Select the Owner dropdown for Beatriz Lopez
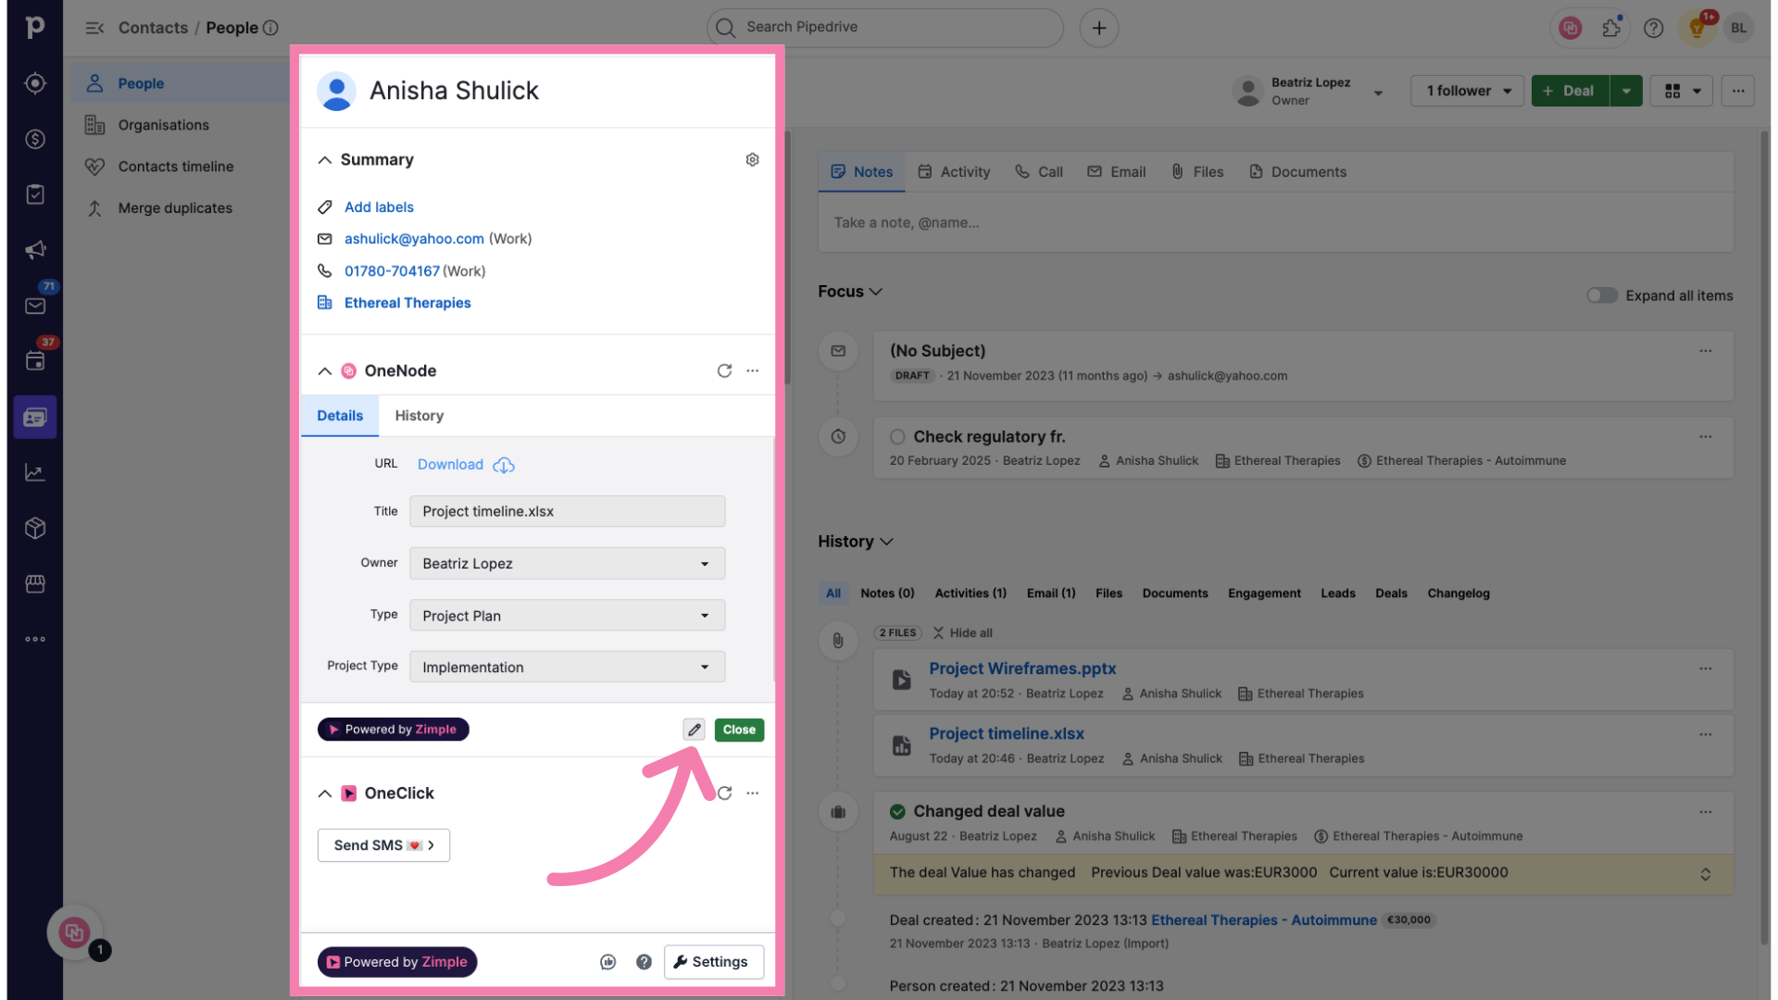This screenshot has width=1778, height=1000. pos(567,563)
